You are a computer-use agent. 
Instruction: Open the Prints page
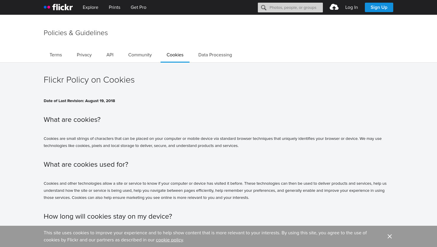114,7
